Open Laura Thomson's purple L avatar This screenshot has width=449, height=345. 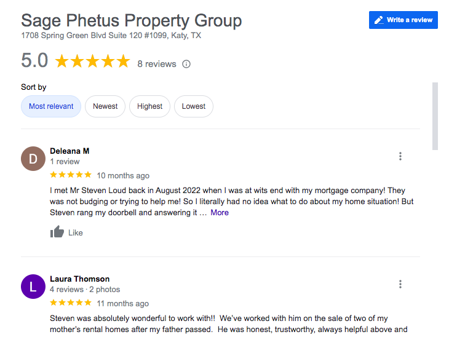coord(33,287)
